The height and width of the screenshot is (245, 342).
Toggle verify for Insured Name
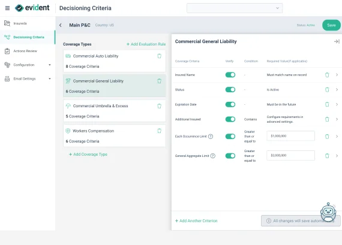[x=230, y=75]
